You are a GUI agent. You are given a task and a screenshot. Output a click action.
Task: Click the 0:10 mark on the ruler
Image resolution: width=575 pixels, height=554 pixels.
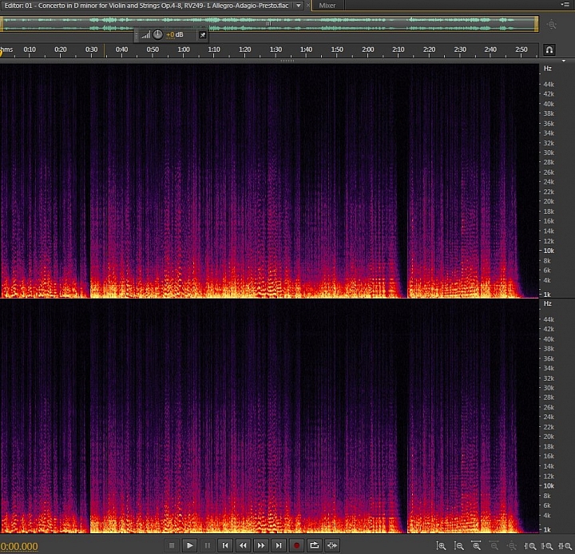pos(30,49)
